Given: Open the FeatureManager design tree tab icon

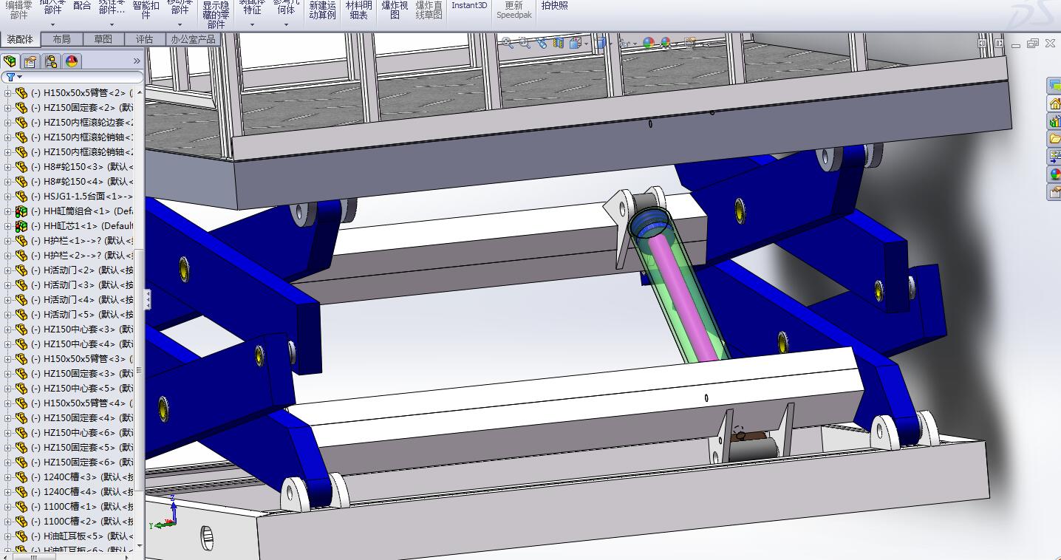Looking at the screenshot, I should pos(10,61).
